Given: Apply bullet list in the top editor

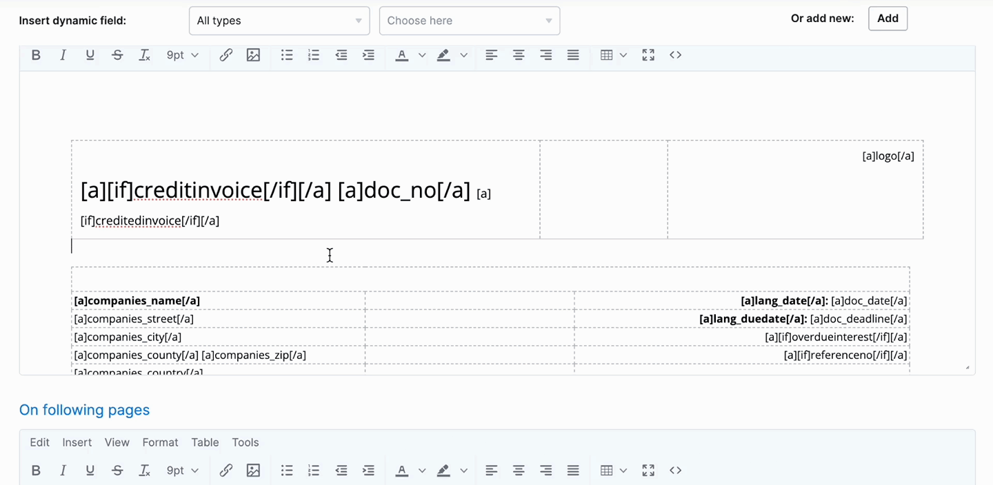Looking at the screenshot, I should (287, 55).
